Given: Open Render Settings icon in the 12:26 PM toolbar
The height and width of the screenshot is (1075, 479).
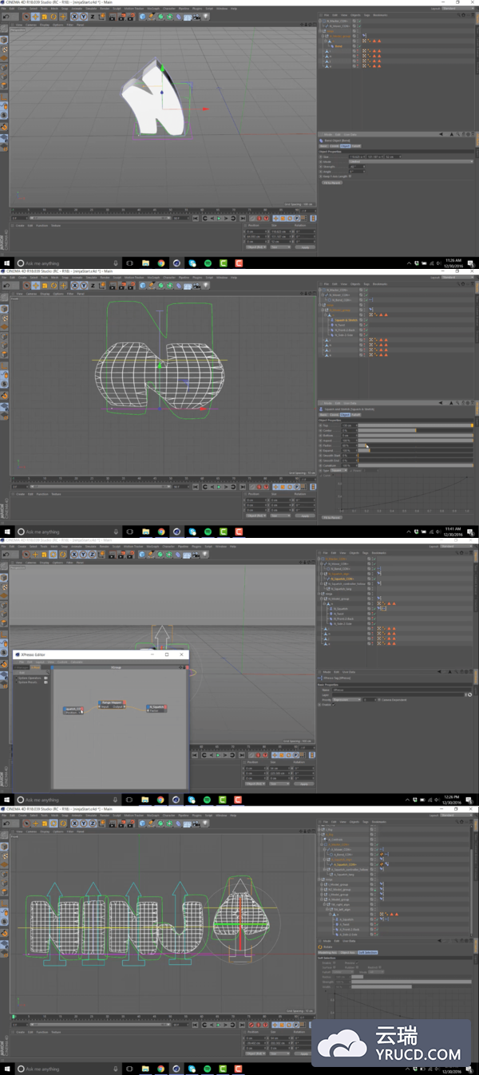Looking at the screenshot, I should [x=130, y=554].
